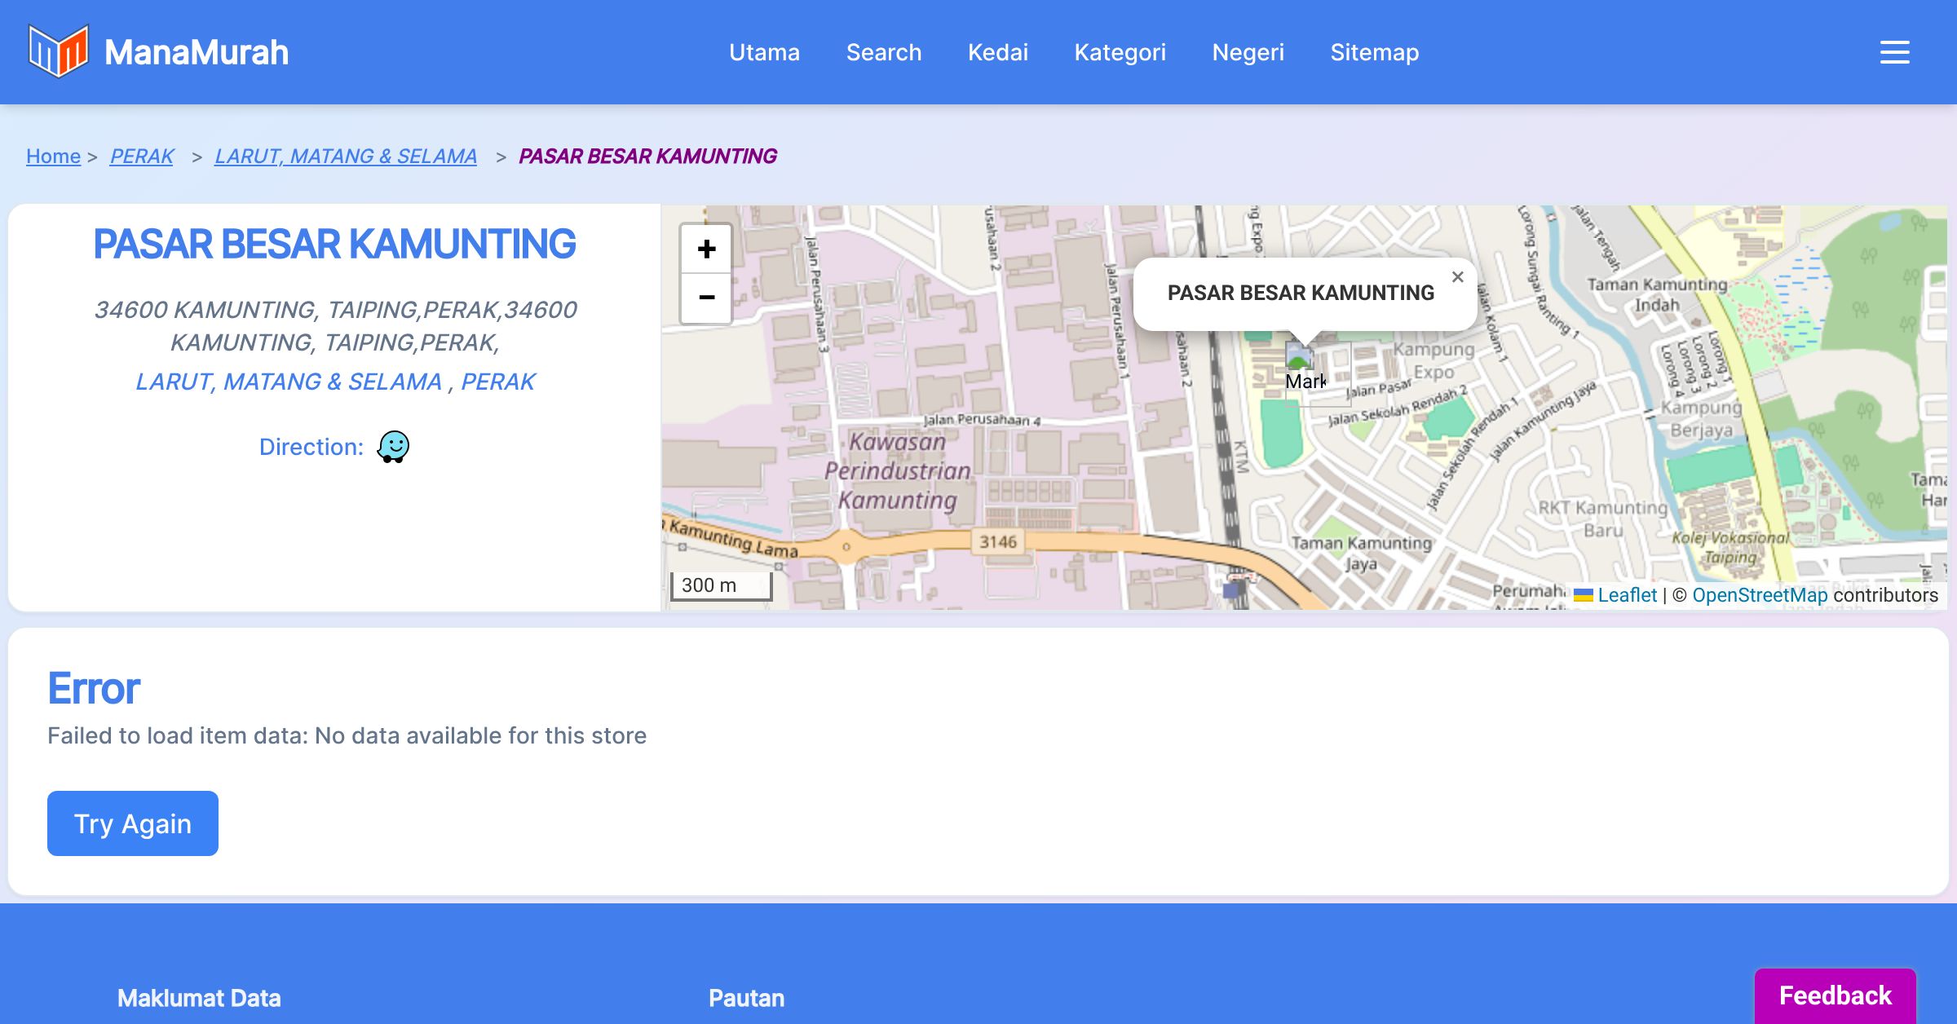This screenshot has height=1024, width=1957.
Task: Click the Home breadcrumb link
Action: (x=53, y=156)
